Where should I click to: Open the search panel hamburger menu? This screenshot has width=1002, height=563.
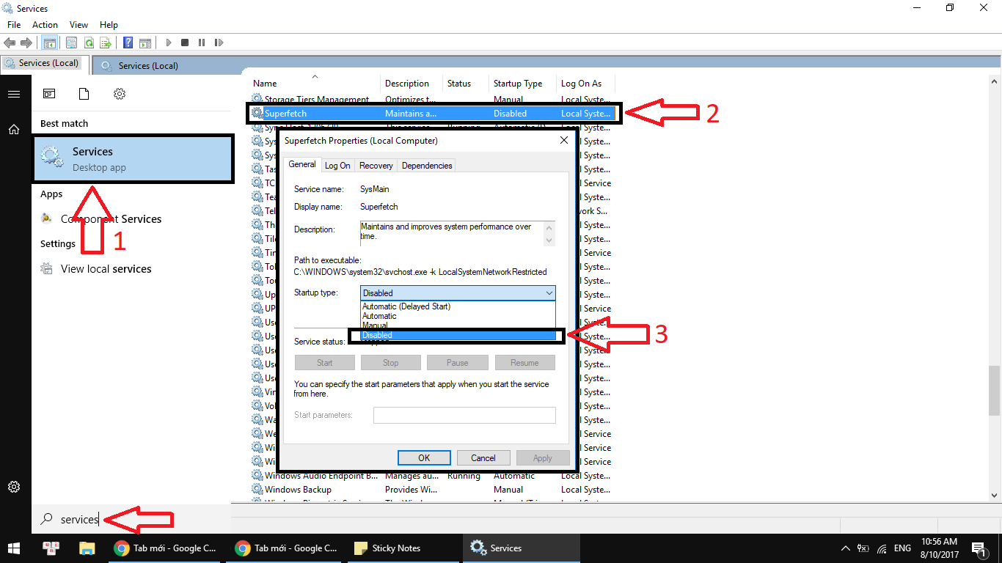(x=14, y=94)
